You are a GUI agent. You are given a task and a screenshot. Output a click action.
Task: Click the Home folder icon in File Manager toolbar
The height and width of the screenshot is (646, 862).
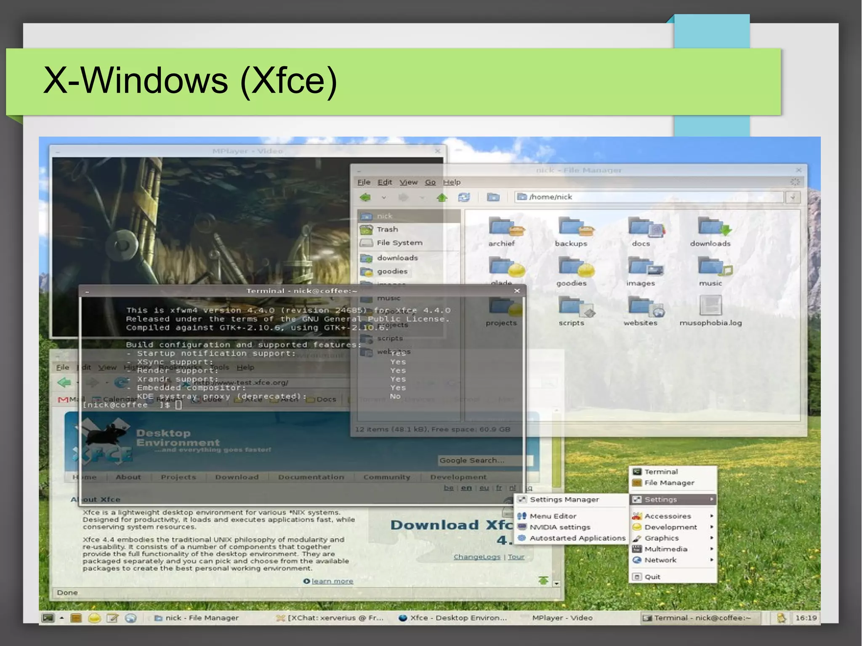tap(493, 197)
